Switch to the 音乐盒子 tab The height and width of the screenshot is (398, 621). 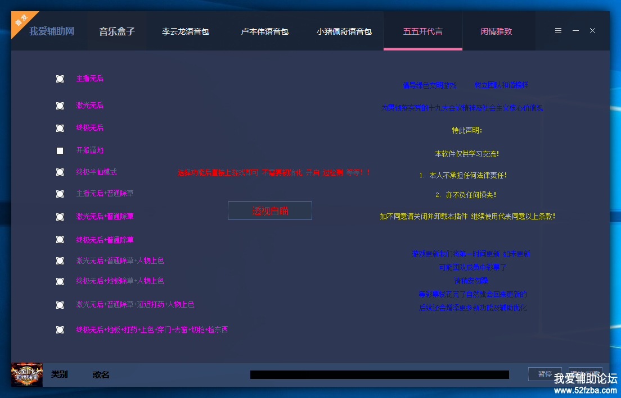[117, 31]
